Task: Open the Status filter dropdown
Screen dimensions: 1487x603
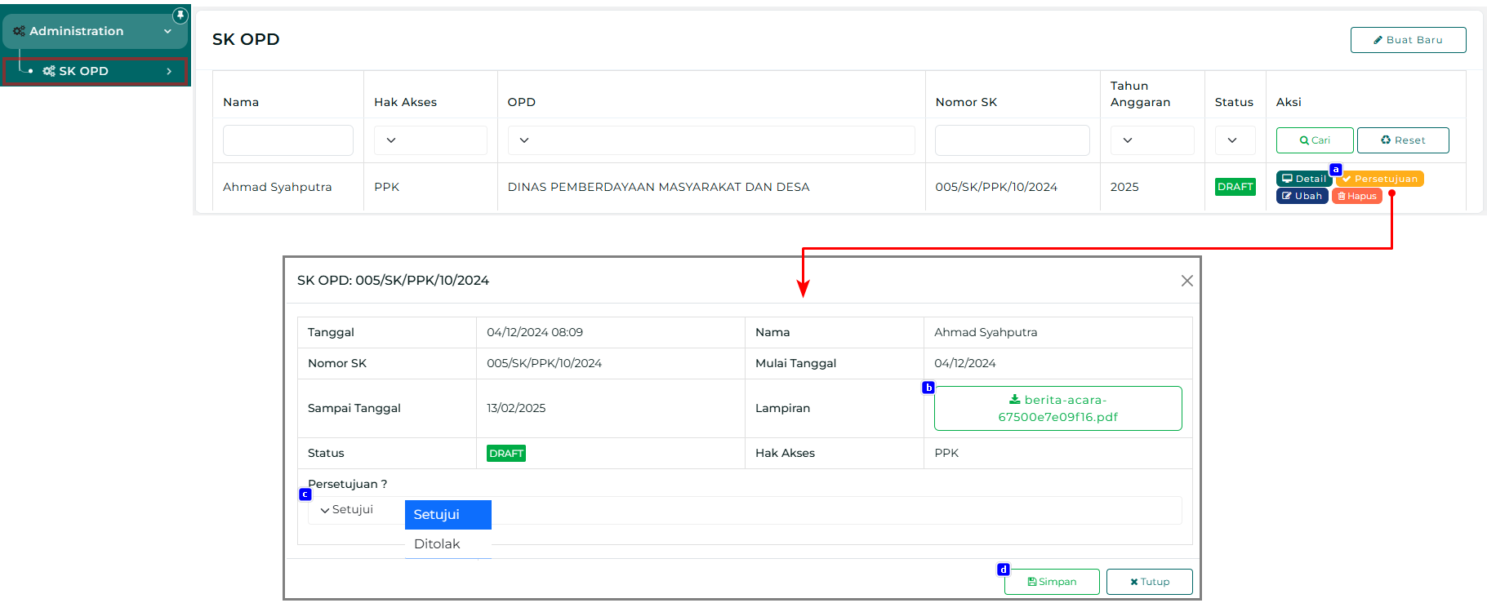Action: click(1235, 140)
